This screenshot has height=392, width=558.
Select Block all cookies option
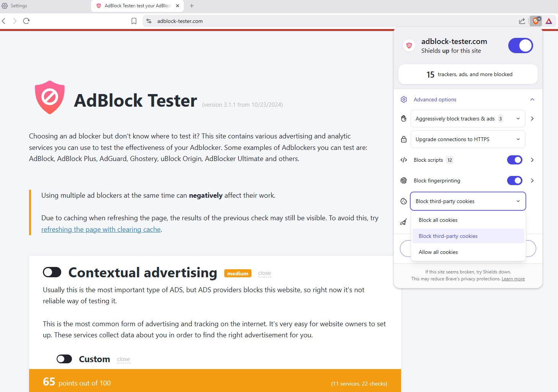tap(468, 220)
